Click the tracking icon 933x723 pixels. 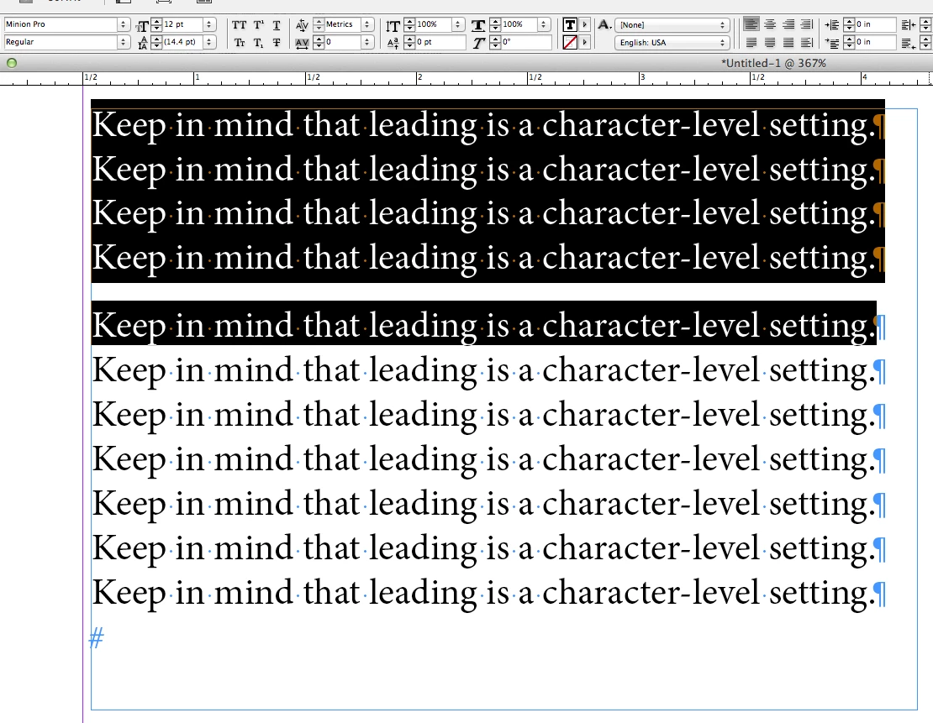click(303, 43)
